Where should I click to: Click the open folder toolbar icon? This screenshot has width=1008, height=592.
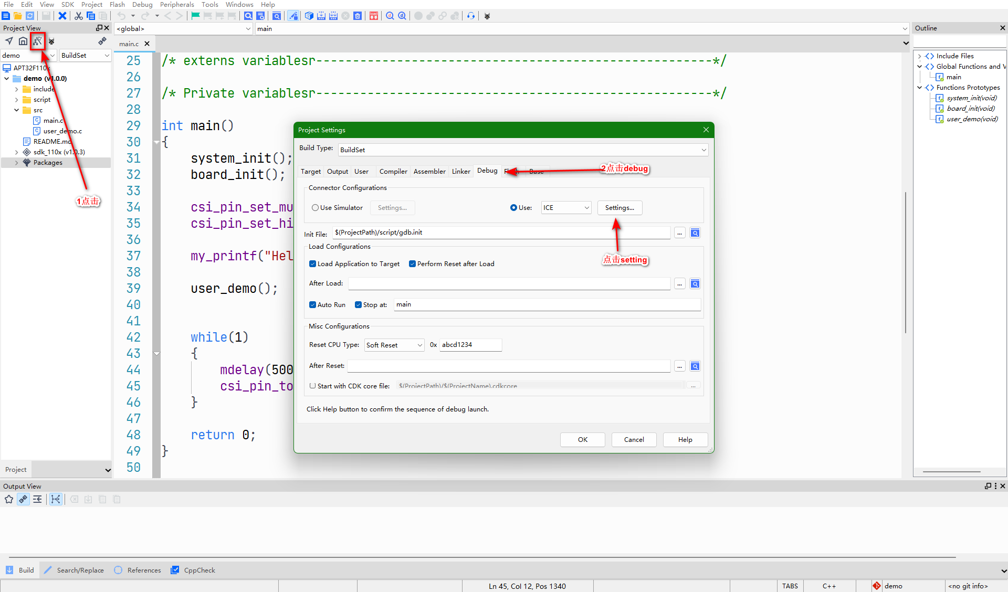point(17,16)
